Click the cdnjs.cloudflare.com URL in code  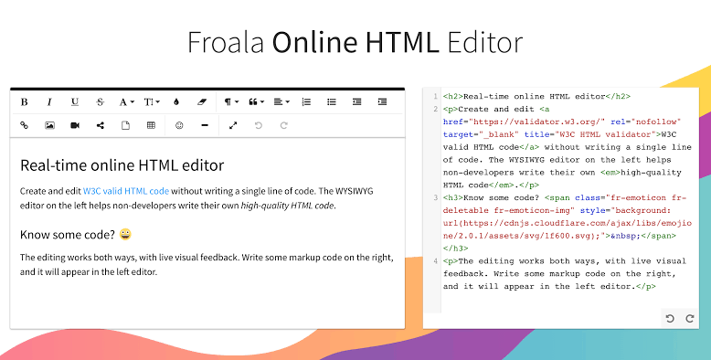pos(568,230)
